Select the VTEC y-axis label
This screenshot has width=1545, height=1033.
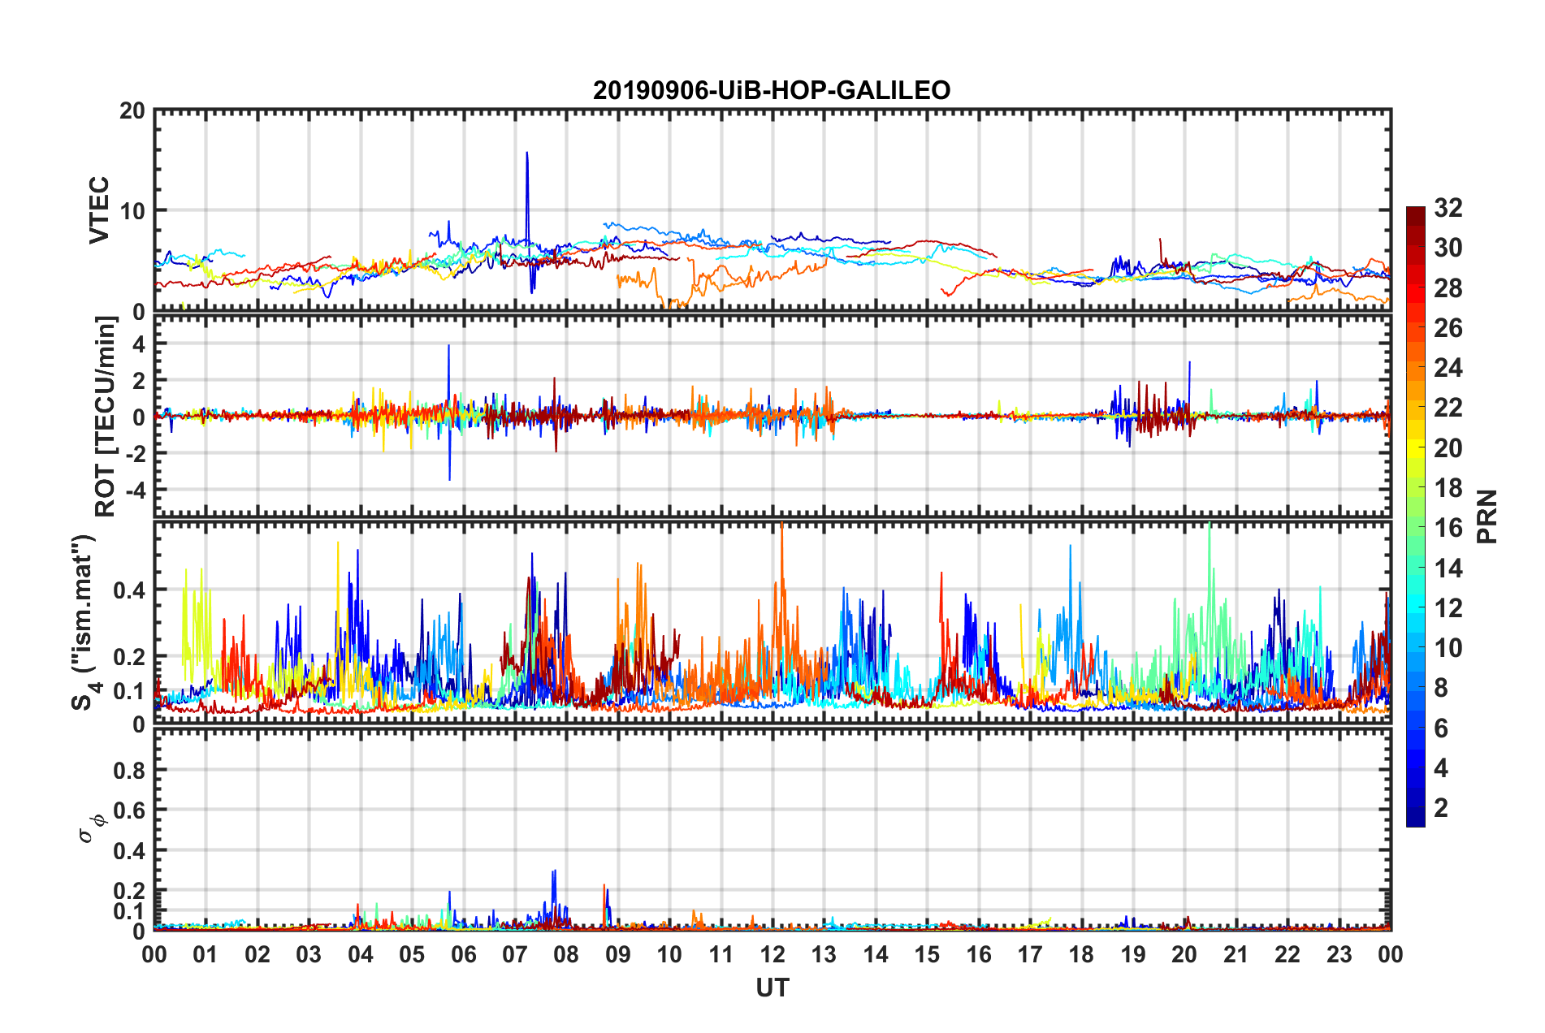[x=99, y=210]
